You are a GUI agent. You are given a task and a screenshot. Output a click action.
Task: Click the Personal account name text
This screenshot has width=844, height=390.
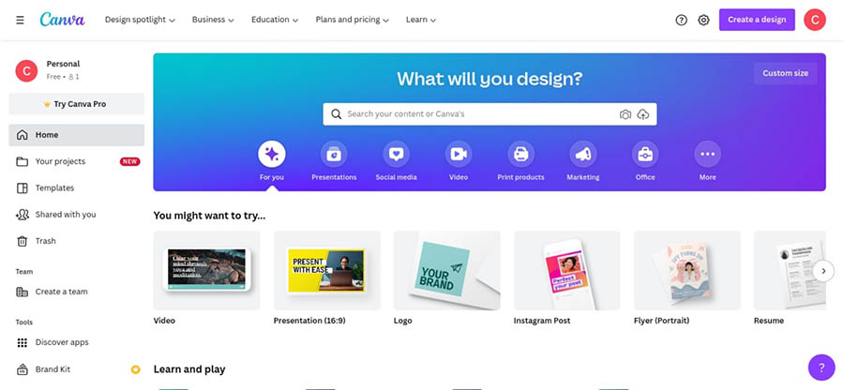[63, 64]
